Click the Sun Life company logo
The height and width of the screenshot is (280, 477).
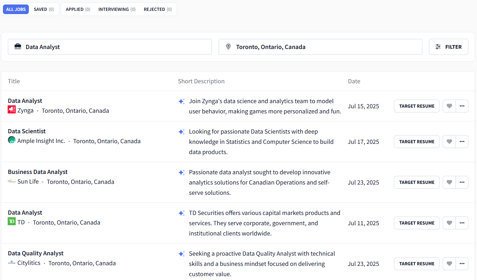click(x=12, y=181)
